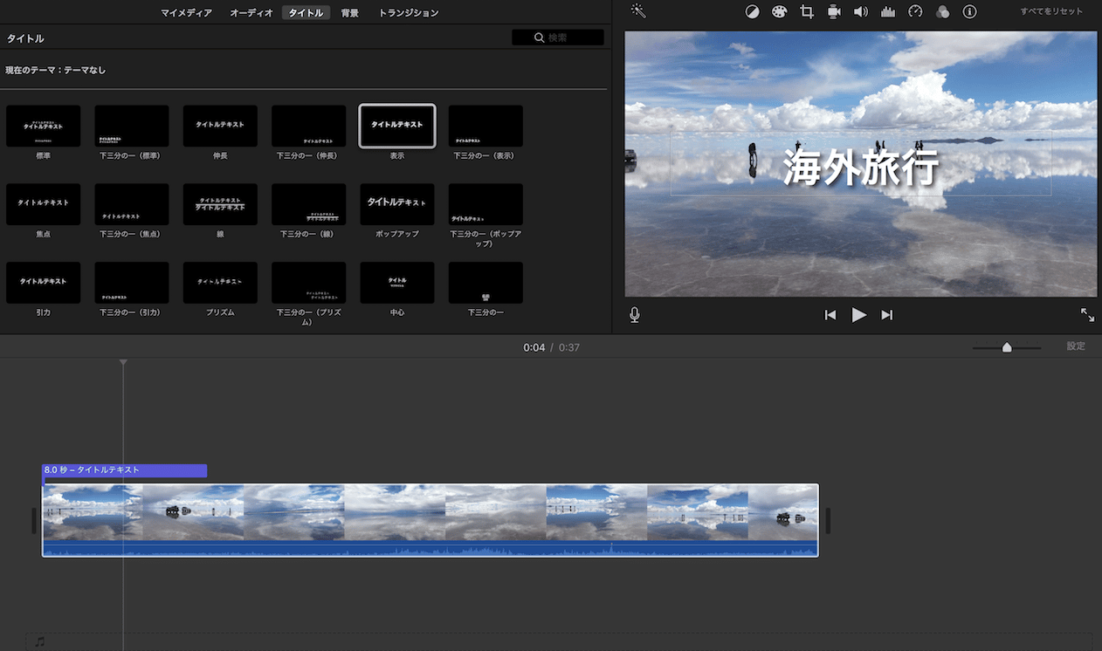Click the 0:04 current time readout

point(534,347)
